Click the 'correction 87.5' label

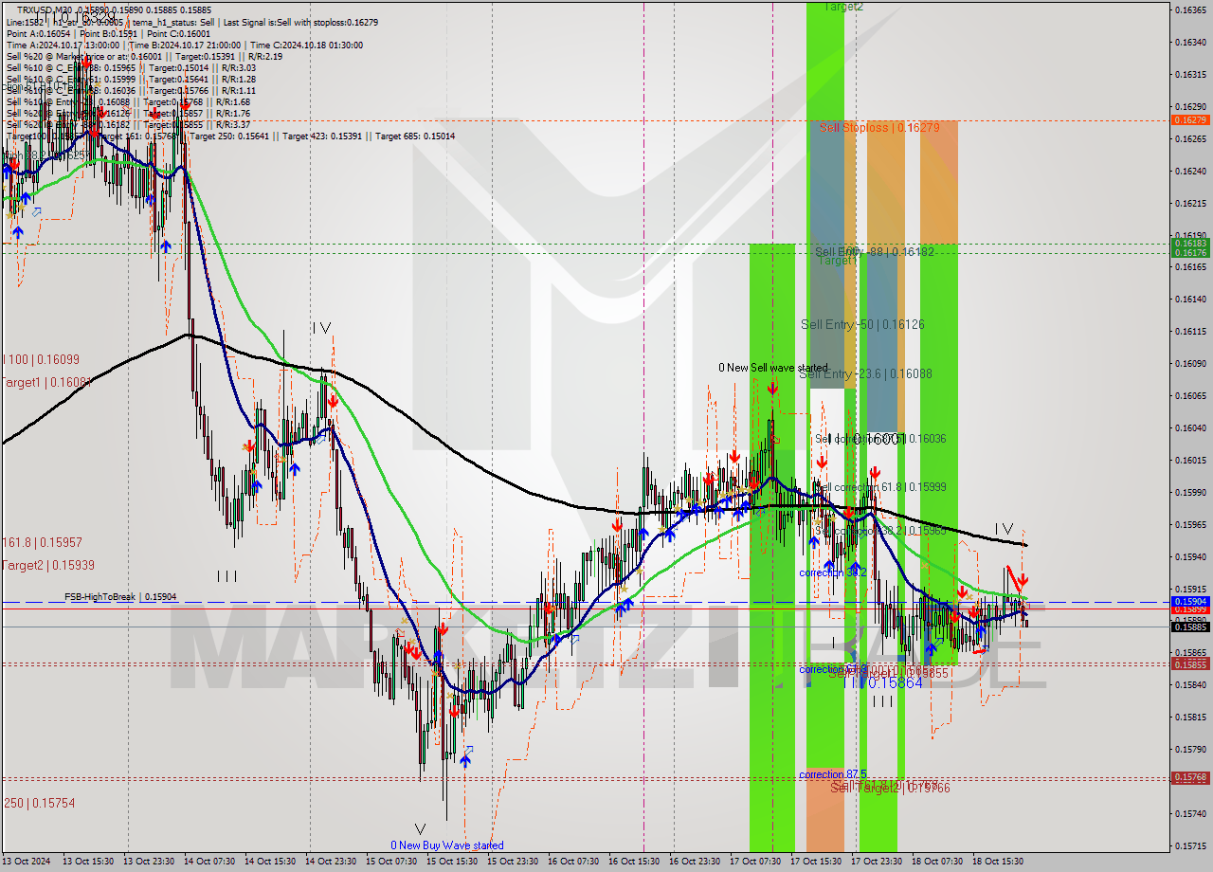coord(832,774)
